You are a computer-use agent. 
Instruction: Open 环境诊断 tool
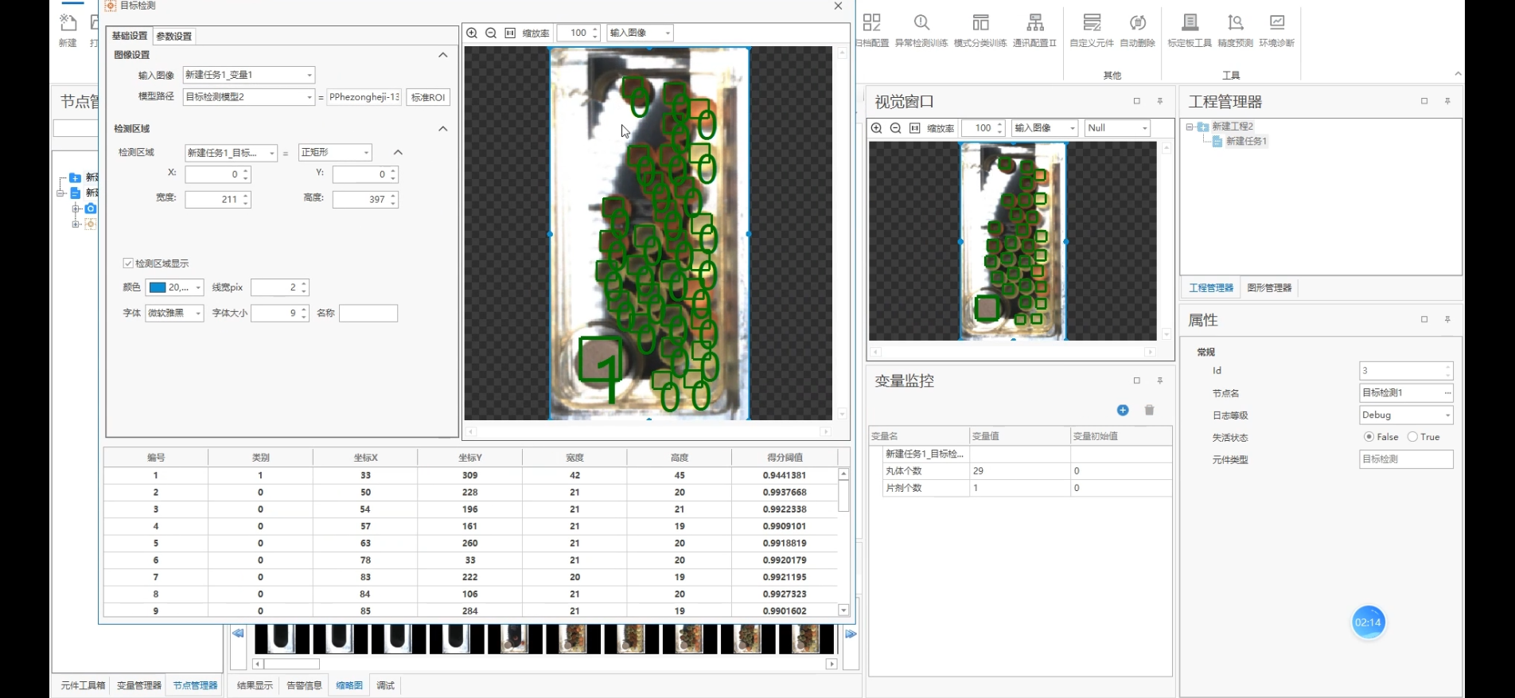[1277, 30]
